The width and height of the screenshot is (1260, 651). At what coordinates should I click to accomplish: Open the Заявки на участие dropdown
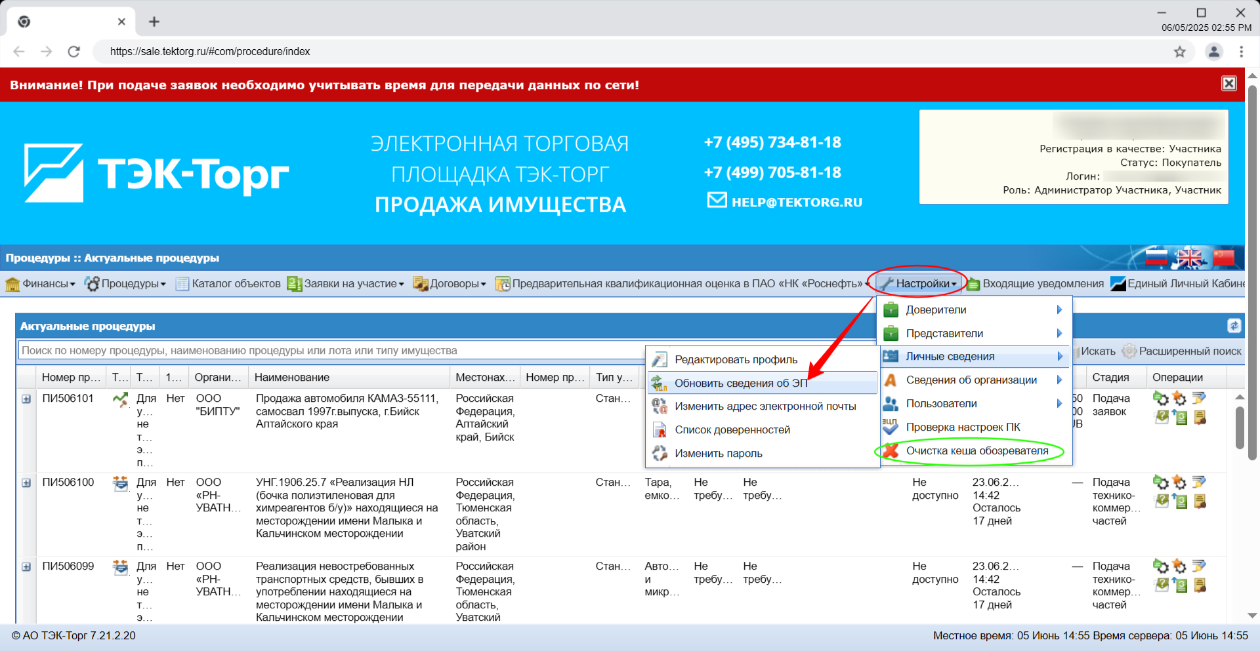pyautogui.click(x=346, y=284)
